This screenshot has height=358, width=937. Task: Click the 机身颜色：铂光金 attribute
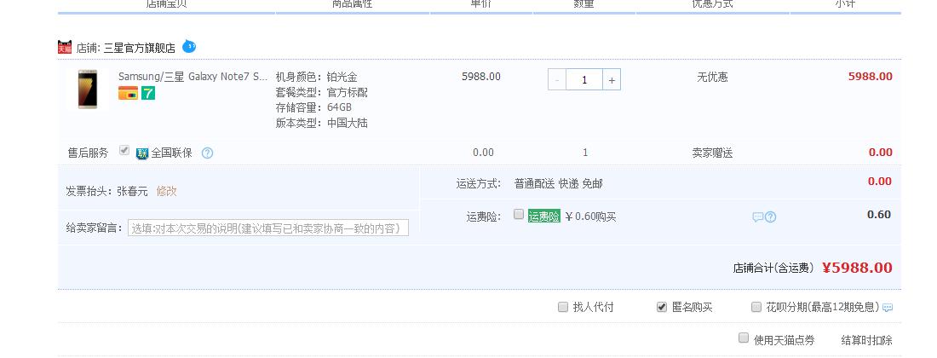(316, 77)
